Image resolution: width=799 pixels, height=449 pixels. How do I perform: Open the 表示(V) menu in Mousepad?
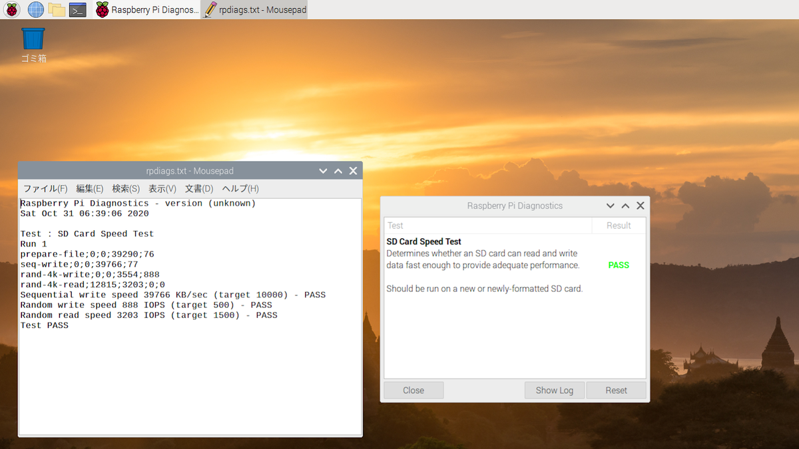162,189
